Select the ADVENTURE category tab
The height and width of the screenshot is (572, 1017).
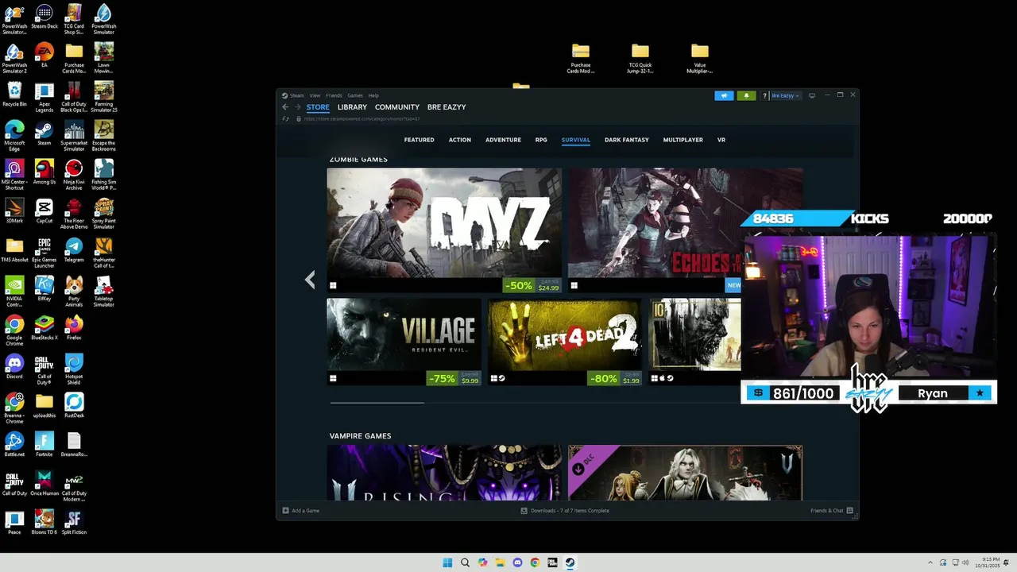[503, 140]
